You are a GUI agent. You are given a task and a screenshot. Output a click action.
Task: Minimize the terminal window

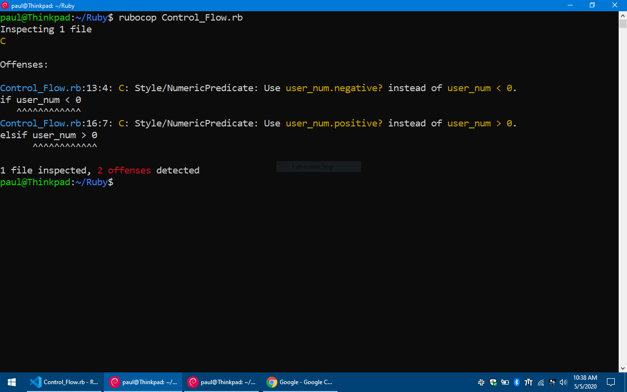pos(570,5)
